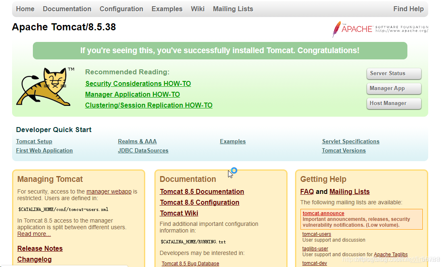Screen dimensions: 444x267
Task: Open the taglibs-user mailing list link
Action: 315,249
